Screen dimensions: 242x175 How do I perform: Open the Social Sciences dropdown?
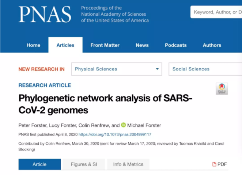205,69
